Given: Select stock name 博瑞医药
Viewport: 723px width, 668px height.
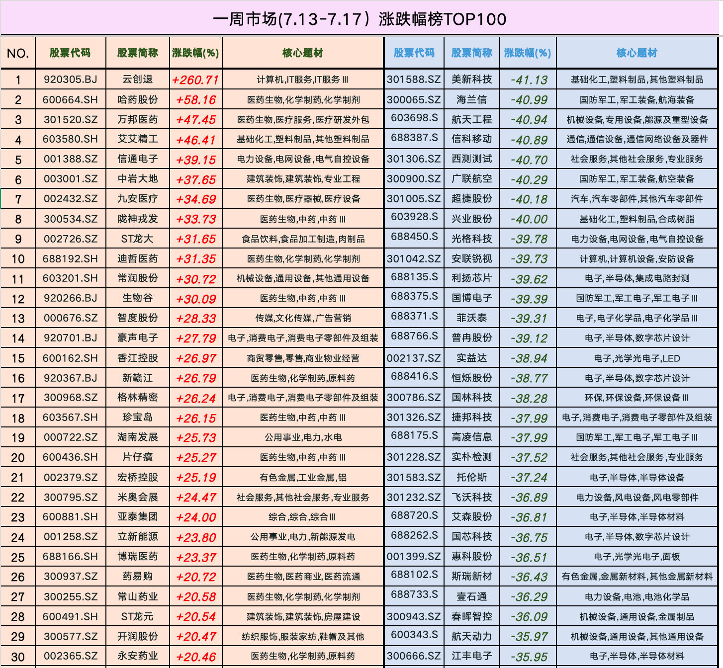Looking at the screenshot, I should tap(138, 557).
